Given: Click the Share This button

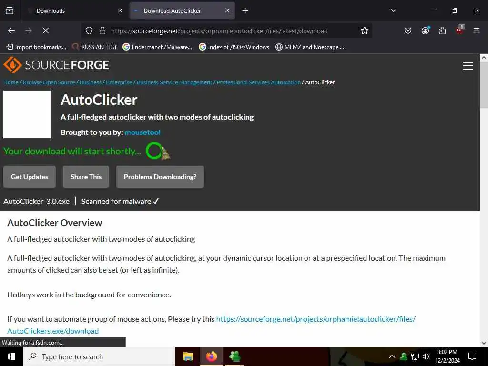Looking at the screenshot, I should (86, 177).
